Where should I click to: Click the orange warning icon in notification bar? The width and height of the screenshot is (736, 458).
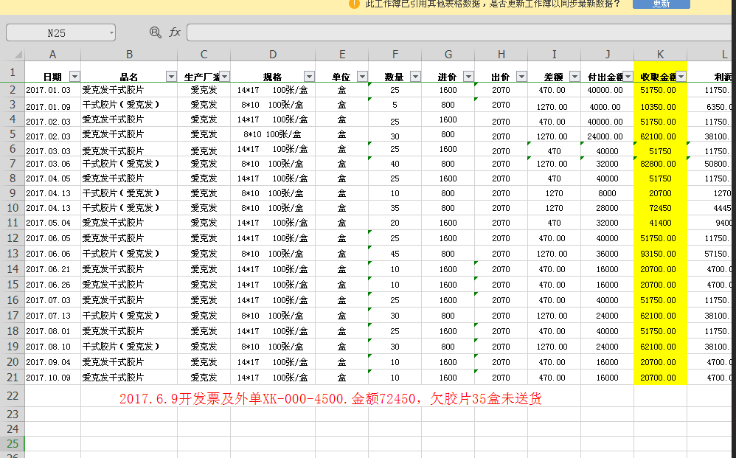(x=353, y=4)
